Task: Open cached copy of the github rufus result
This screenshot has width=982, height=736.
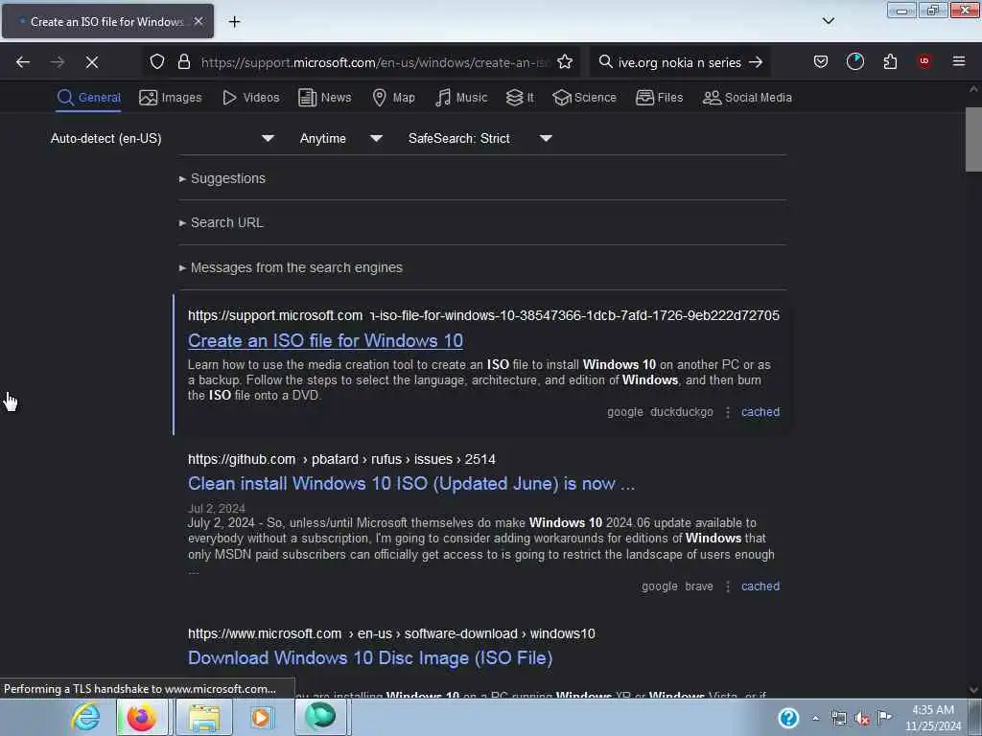Action: point(760,586)
